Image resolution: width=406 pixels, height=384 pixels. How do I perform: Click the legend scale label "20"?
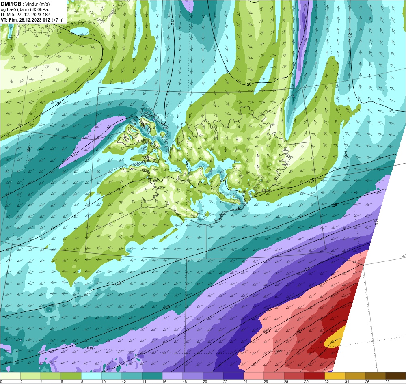205,382
